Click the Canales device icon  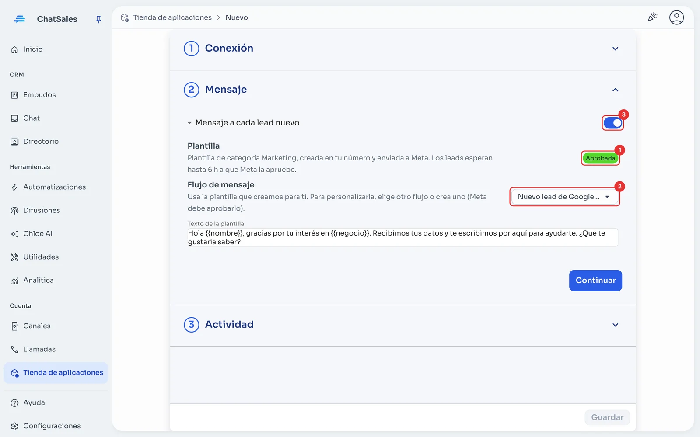[x=14, y=326]
